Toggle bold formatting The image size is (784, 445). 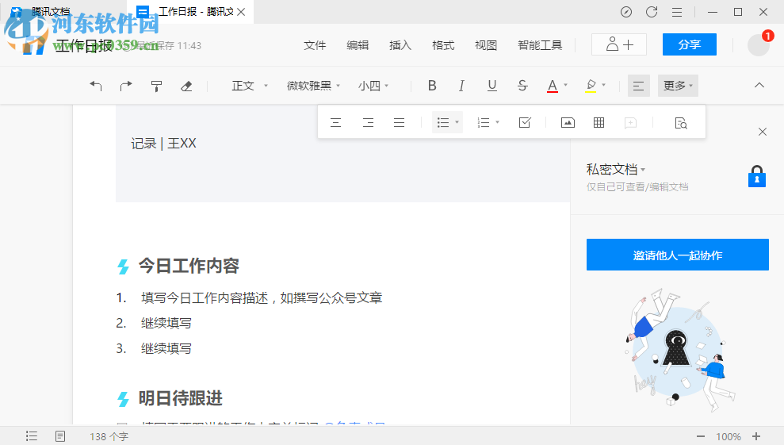(x=432, y=86)
